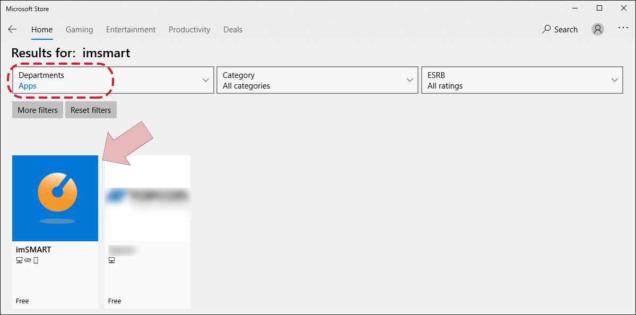
Task: Go back with the back arrow
Action: [x=13, y=29]
